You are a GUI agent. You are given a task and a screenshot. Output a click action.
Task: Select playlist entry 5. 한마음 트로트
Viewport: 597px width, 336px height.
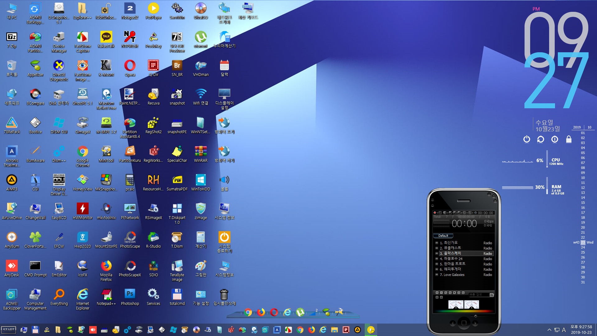464,264
